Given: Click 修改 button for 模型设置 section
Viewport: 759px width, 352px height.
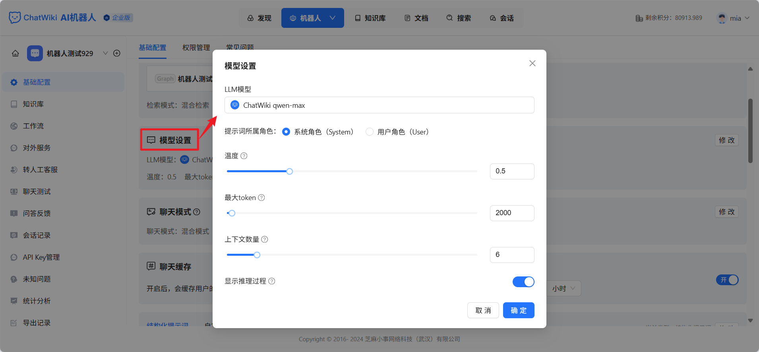Looking at the screenshot, I should click(x=727, y=140).
